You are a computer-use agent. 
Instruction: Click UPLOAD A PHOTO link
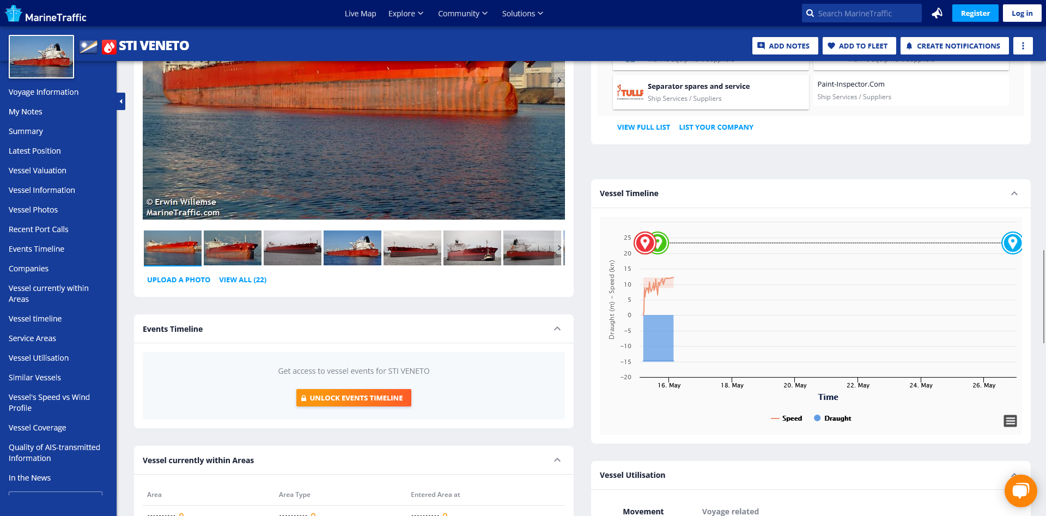179,280
